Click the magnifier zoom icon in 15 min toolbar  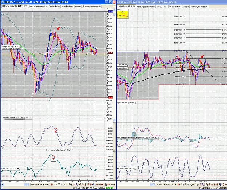pyautogui.click(x=207, y=185)
